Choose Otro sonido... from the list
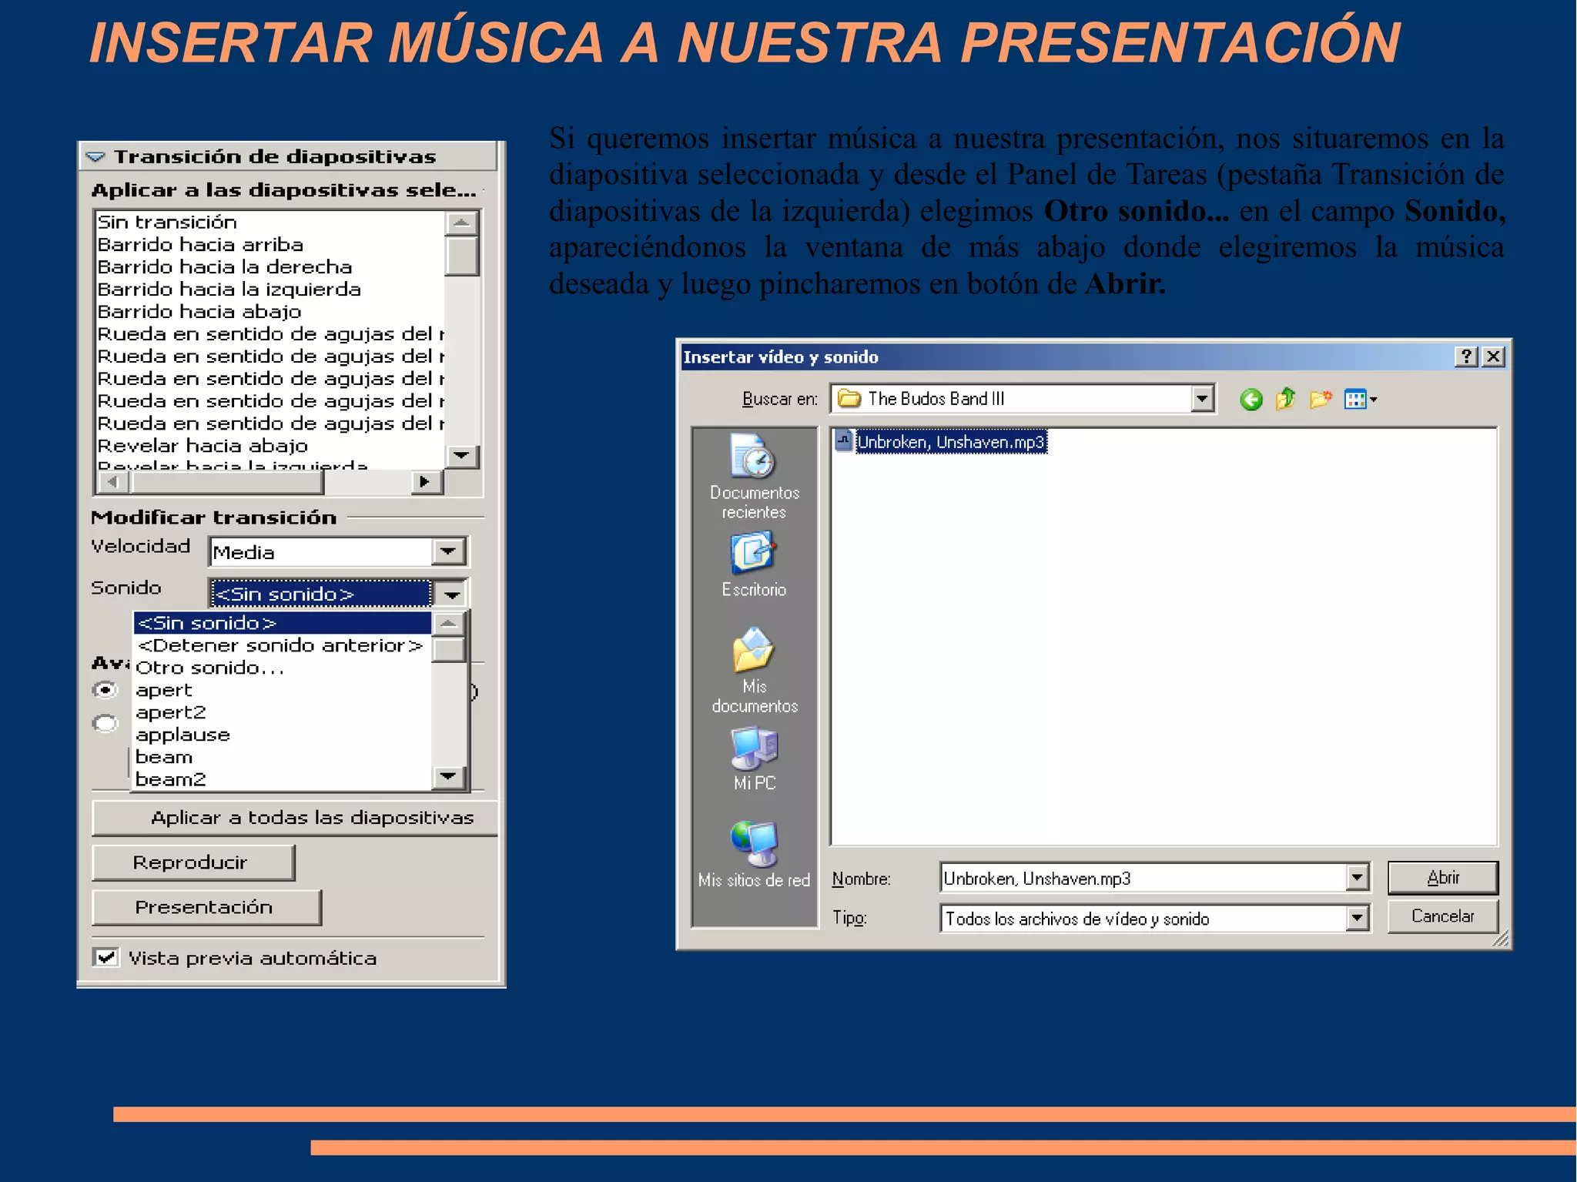Screen dimensions: 1577x1182 tap(283, 668)
